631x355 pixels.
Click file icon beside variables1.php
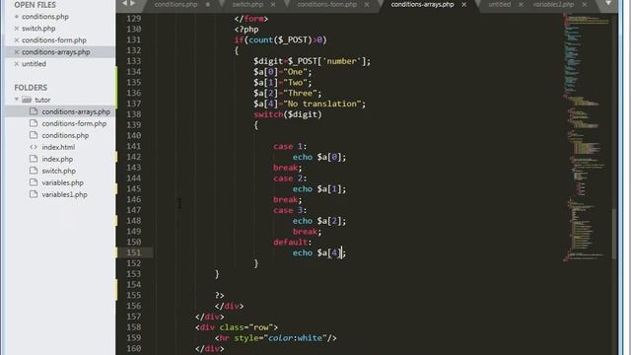click(34, 194)
